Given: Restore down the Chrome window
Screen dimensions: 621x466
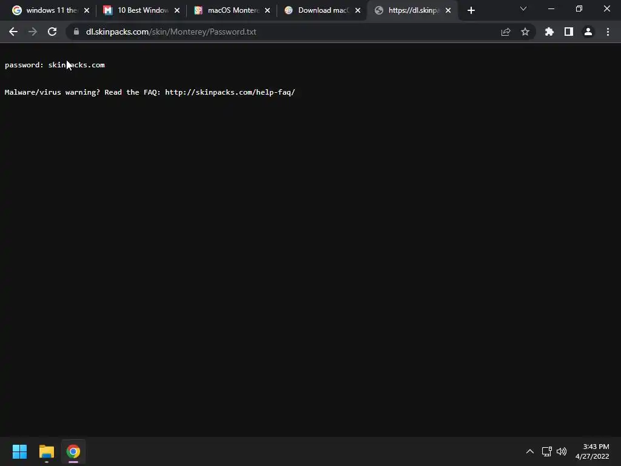Looking at the screenshot, I should (579, 8).
